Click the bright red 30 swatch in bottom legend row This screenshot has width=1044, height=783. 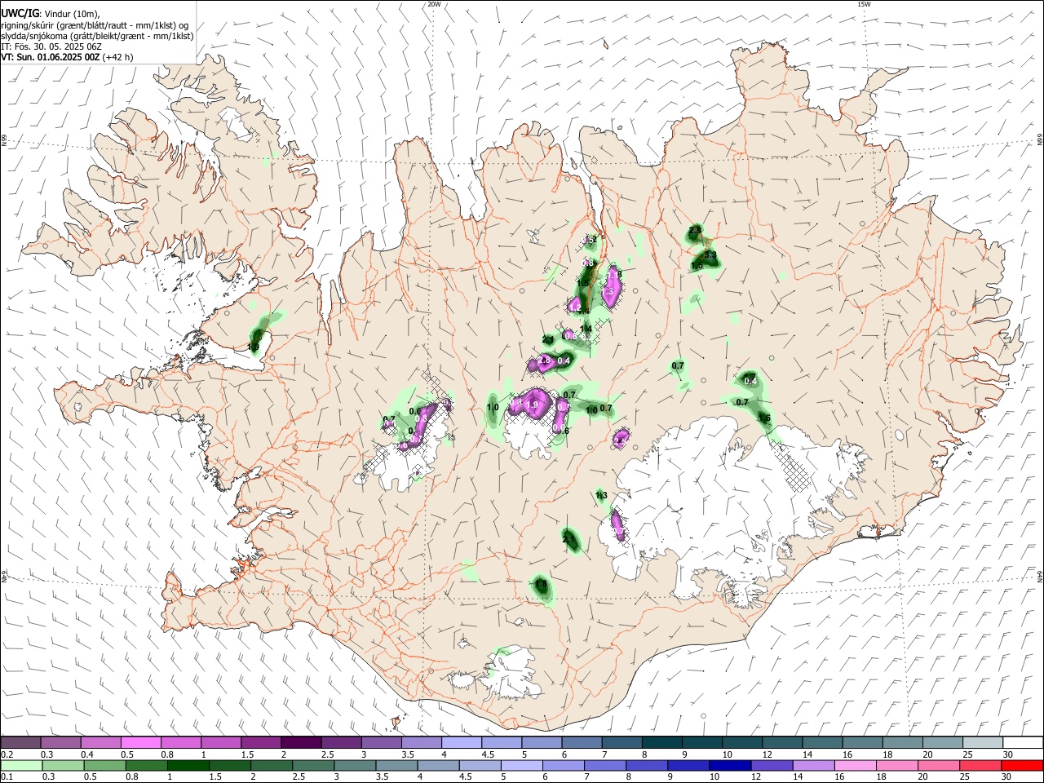1022,766
